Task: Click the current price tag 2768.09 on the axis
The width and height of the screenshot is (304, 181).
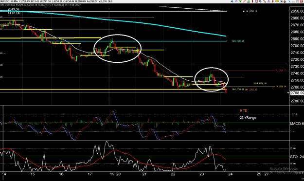Action: pos(297,93)
